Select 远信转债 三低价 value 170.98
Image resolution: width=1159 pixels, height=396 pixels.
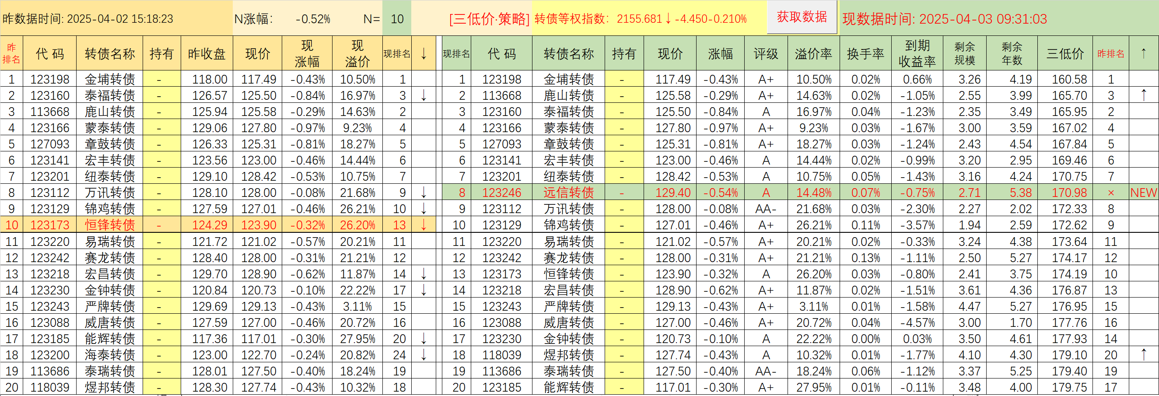(1065, 193)
